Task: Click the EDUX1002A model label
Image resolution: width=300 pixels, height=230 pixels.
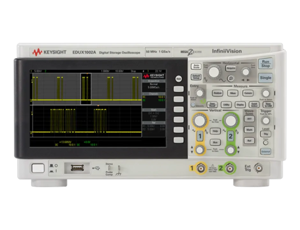Action: pyautogui.click(x=84, y=52)
